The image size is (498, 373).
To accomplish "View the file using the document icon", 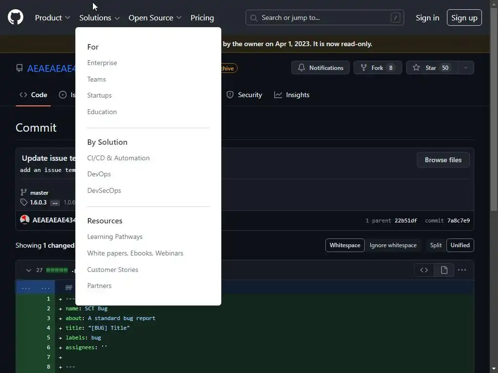I will (444, 270).
